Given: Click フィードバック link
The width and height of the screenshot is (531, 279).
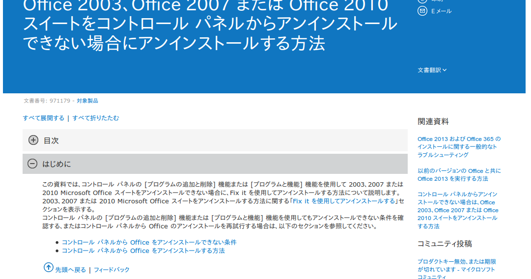Looking at the screenshot, I should [112, 270].
